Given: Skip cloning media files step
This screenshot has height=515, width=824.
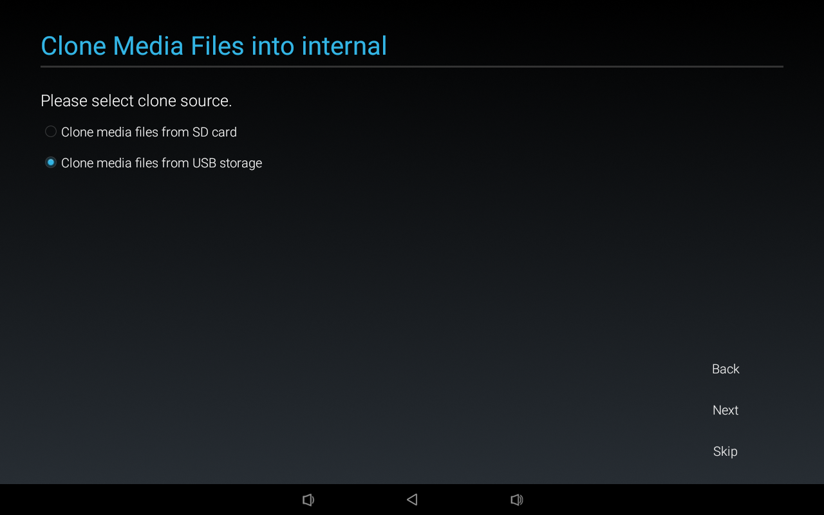Looking at the screenshot, I should 726,451.
